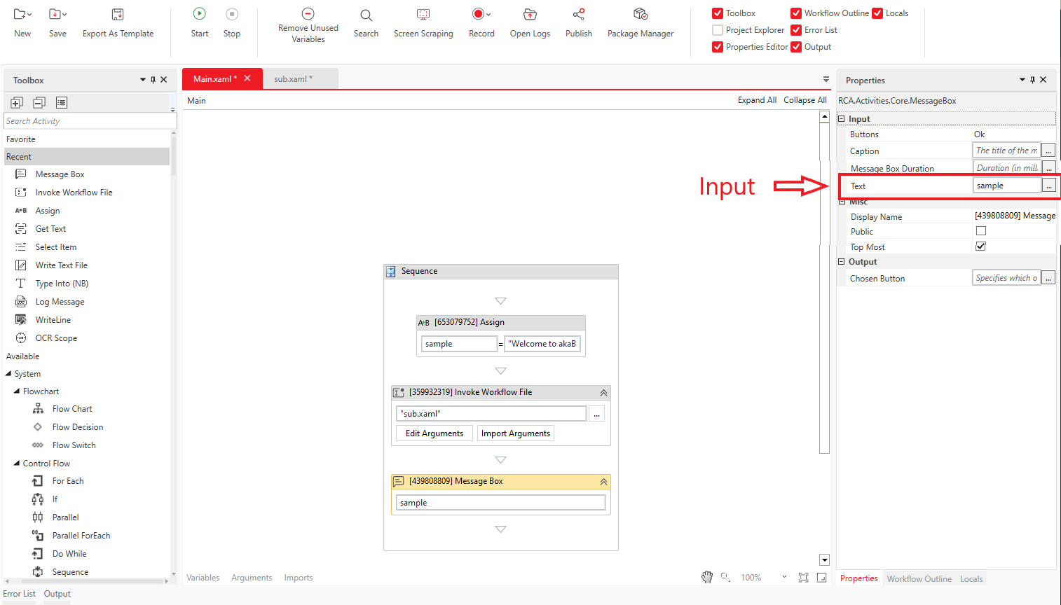Image resolution: width=1061 pixels, height=605 pixels.
Task: Select Message Box activity in Recent
Action: click(x=60, y=174)
